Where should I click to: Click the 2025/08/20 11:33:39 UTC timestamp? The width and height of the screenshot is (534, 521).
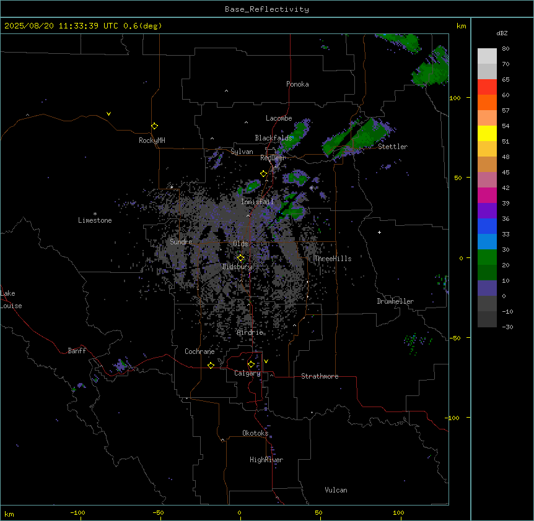61,26
